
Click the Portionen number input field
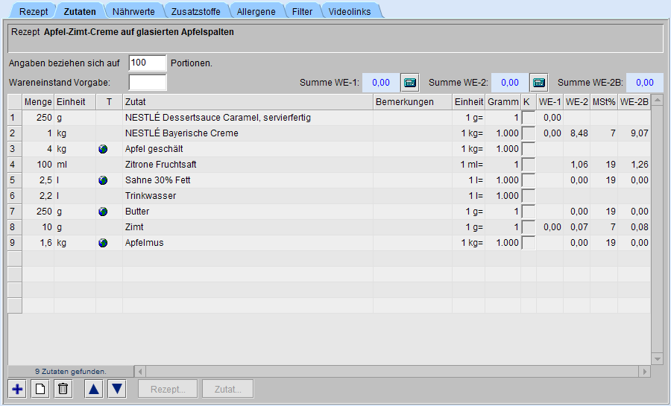point(147,63)
